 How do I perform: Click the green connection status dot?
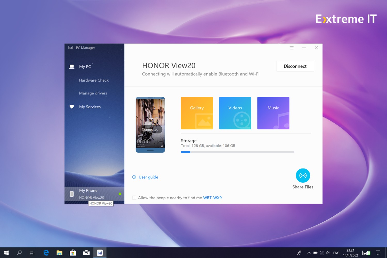coord(120,194)
